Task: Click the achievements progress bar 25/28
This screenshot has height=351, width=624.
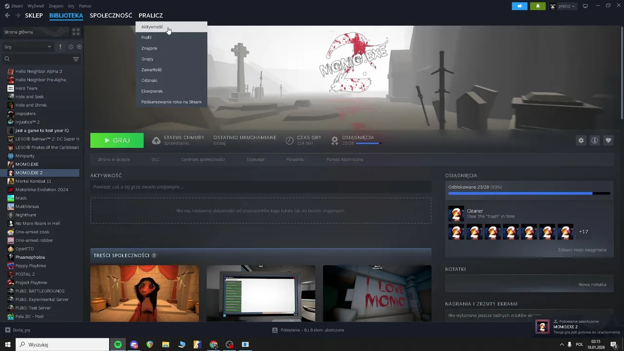Action: tap(529, 194)
